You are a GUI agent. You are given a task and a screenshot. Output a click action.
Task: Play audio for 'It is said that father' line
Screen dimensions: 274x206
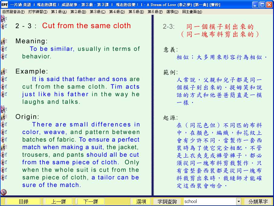(4, 79)
